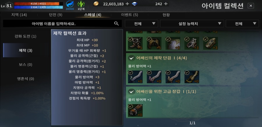Add diamonds with the plus icon
This screenshot has width=262, height=127.
coord(166,4)
